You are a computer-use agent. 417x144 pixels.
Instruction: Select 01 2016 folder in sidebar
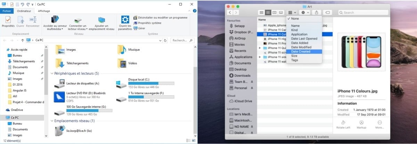[15, 85]
